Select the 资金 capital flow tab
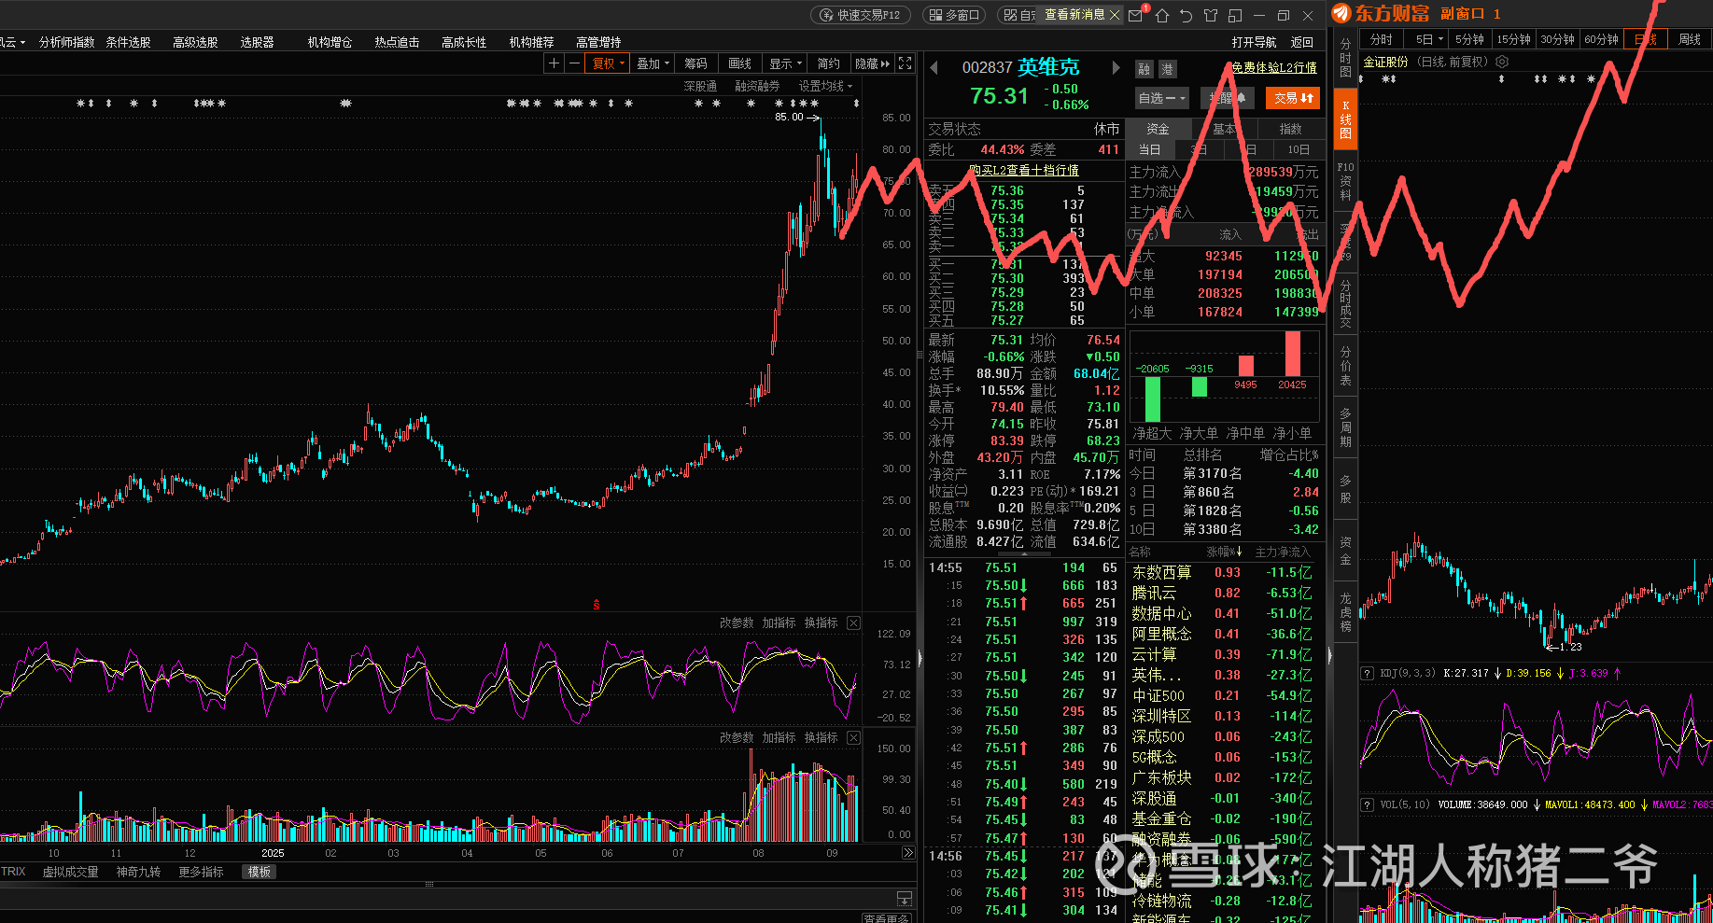The width and height of the screenshot is (1713, 923). point(1158,129)
